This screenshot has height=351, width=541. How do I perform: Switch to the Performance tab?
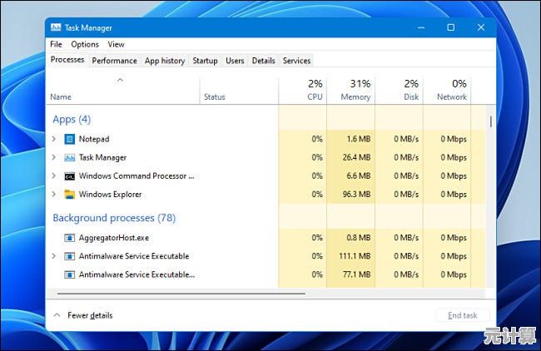(114, 61)
